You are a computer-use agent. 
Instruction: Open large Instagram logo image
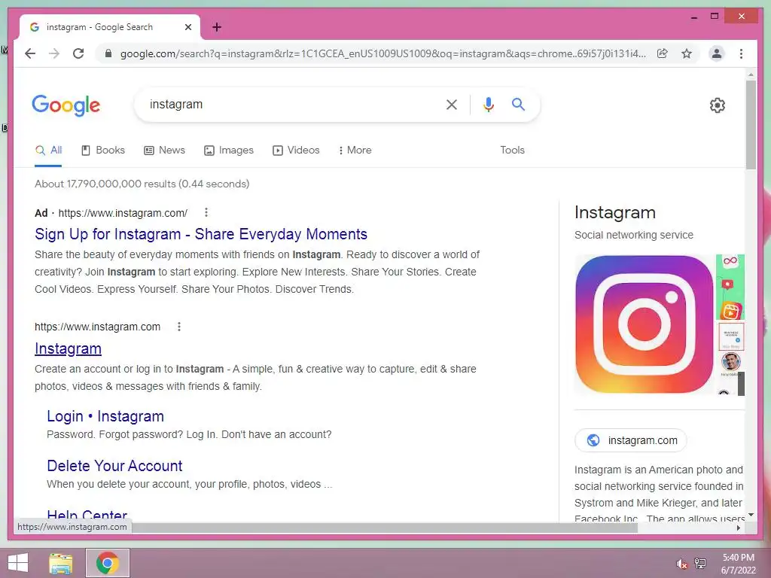[x=645, y=324]
